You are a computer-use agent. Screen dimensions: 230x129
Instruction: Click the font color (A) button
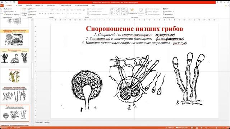point(63,14)
